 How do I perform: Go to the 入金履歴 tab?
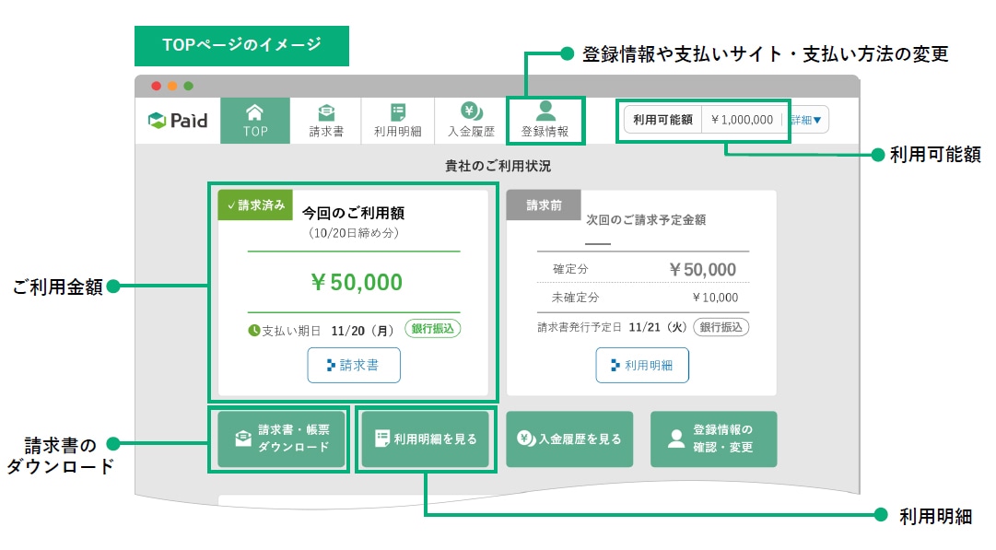tap(471, 121)
